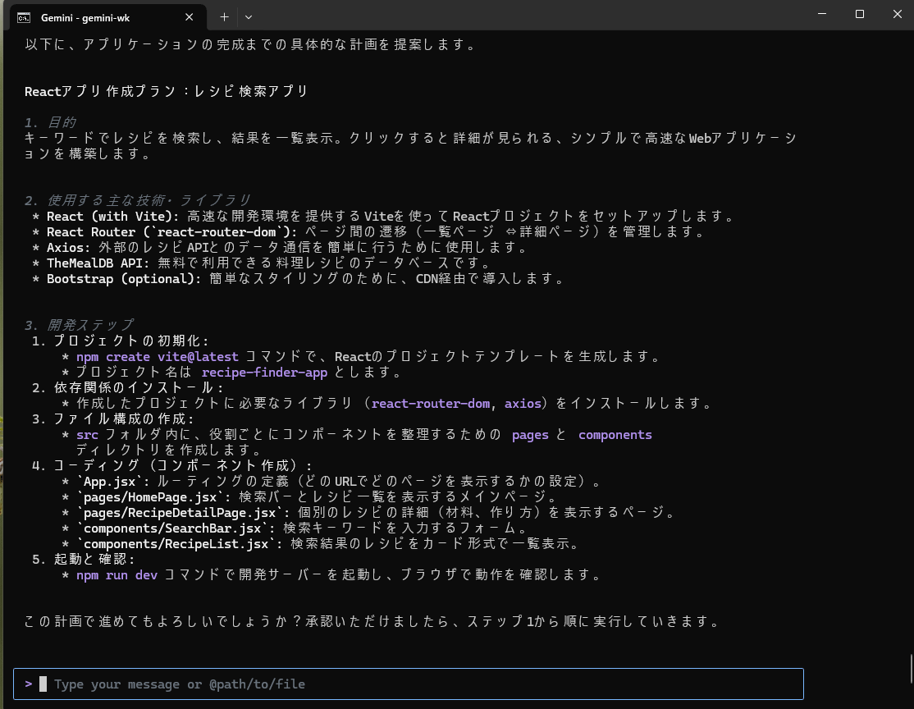Focus the 'Type your message' input field
Image resolution: width=914 pixels, height=709 pixels.
pyautogui.click(x=410, y=684)
